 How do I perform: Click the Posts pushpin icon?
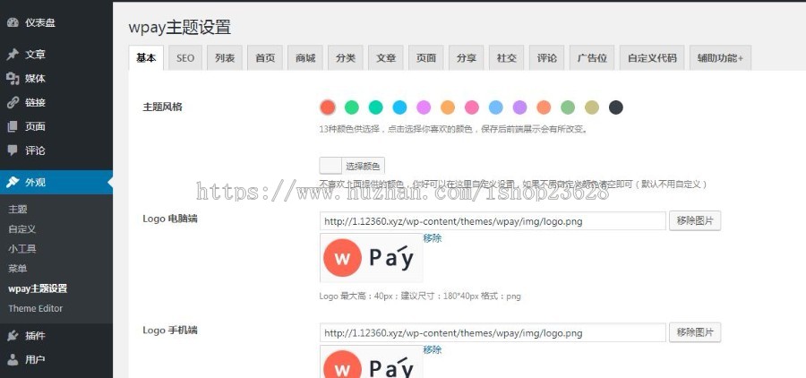pos(13,55)
